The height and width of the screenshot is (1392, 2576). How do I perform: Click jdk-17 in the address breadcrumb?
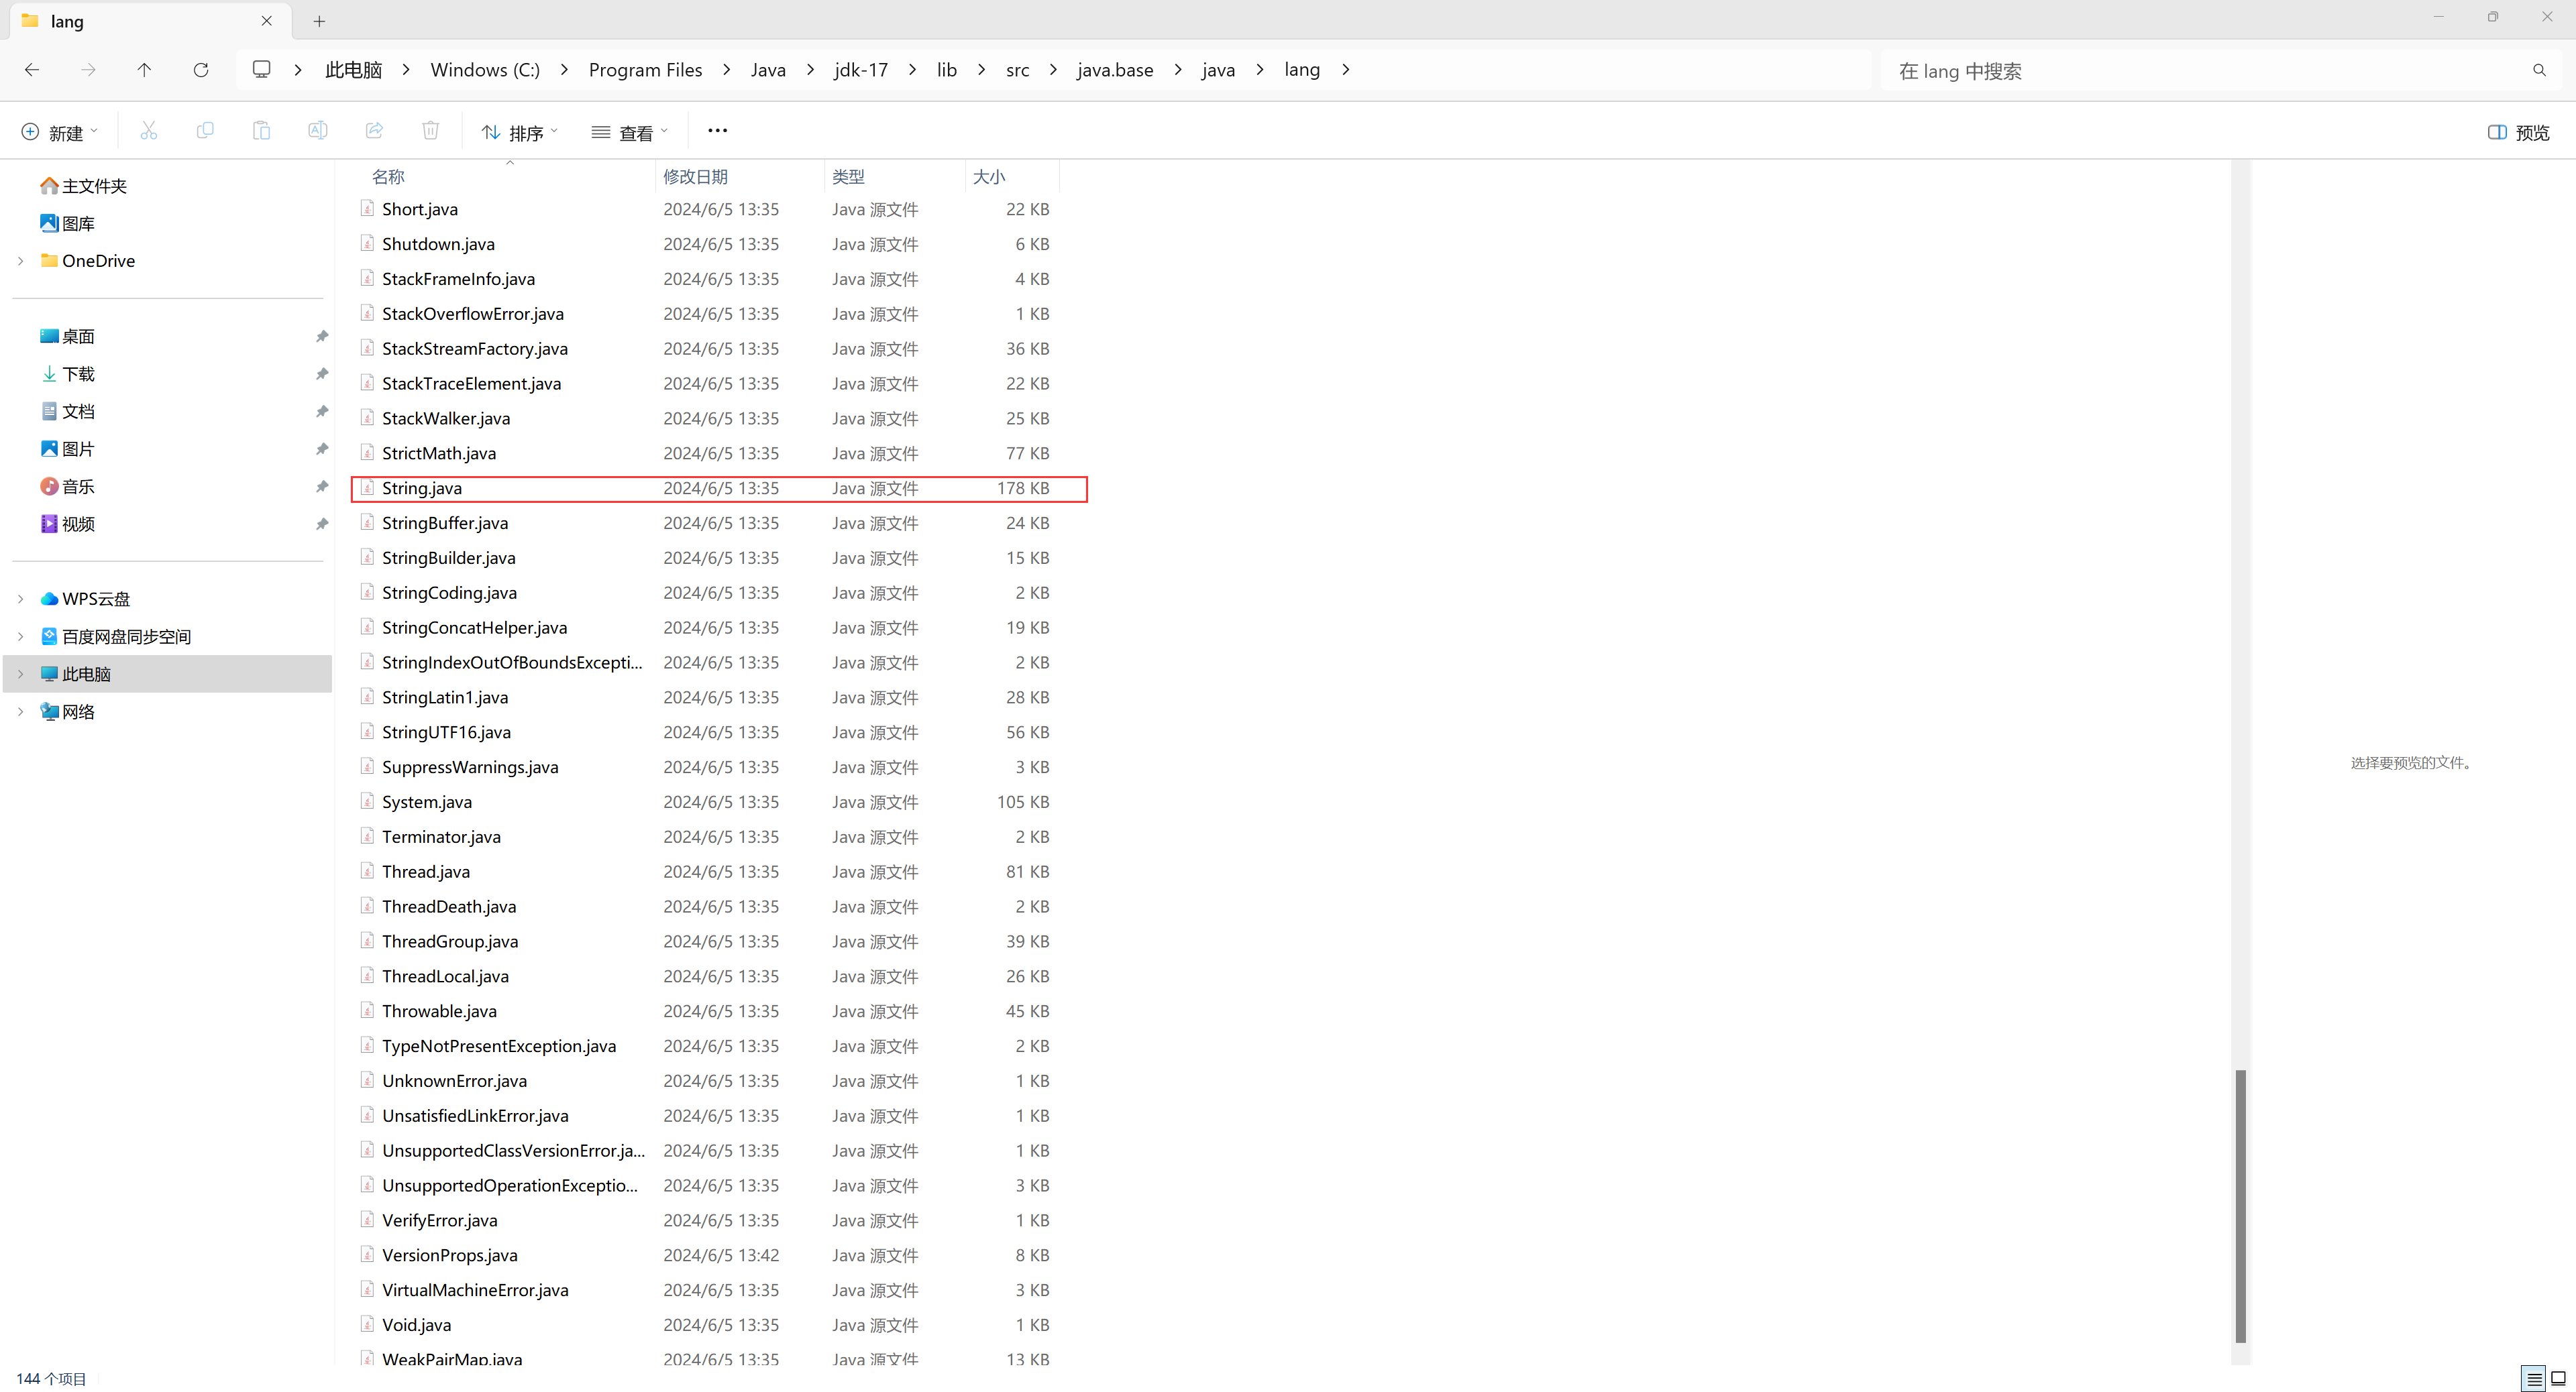(x=861, y=70)
